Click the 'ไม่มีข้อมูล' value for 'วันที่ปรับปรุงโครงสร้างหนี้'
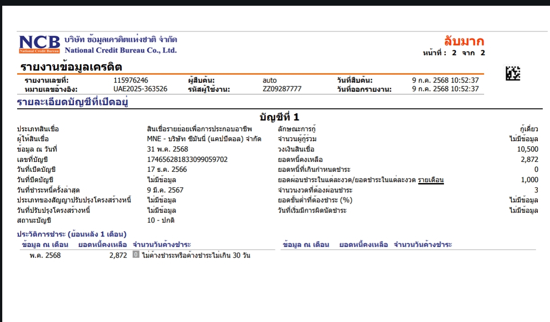Screen dimensions: 550x322 coord(161,210)
